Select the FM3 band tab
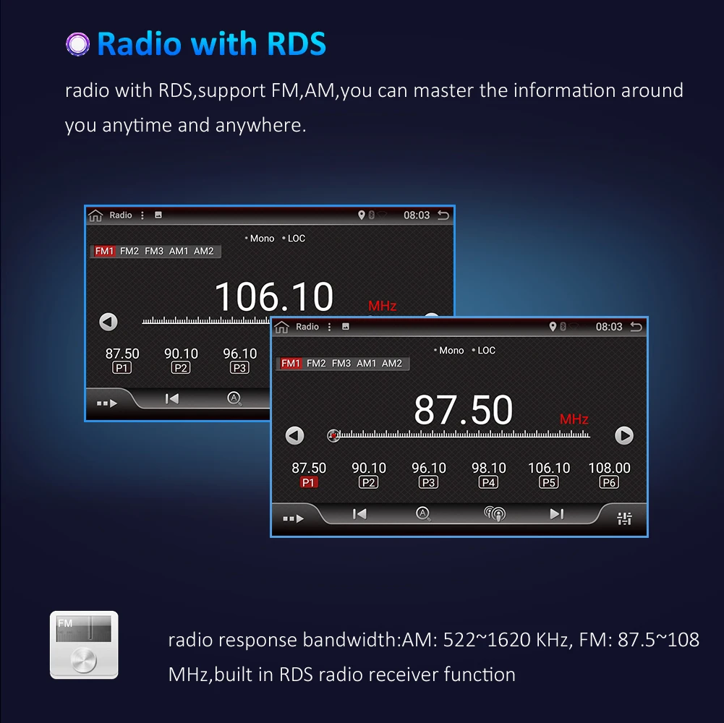This screenshot has width=724, height=723. (341, 364)
